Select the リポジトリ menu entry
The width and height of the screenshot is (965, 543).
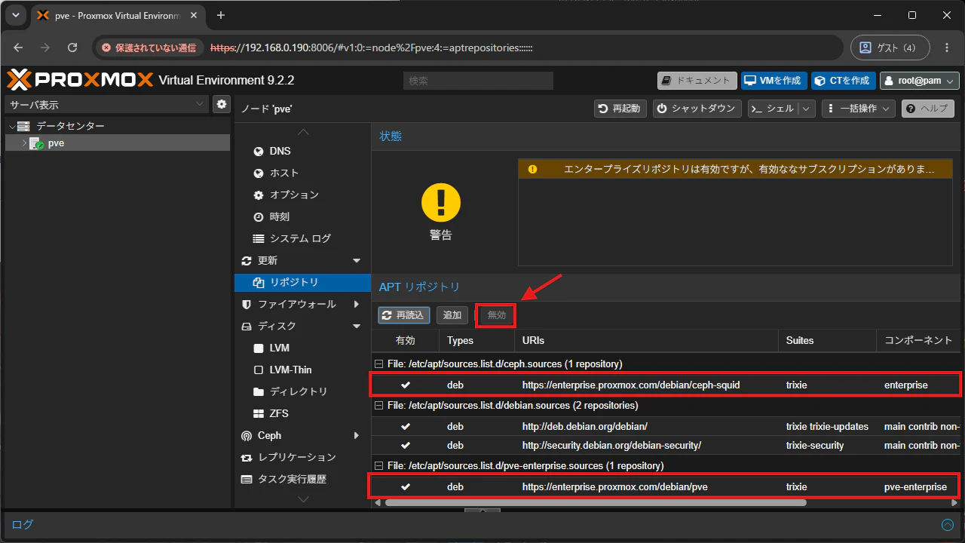pos(294,282)
